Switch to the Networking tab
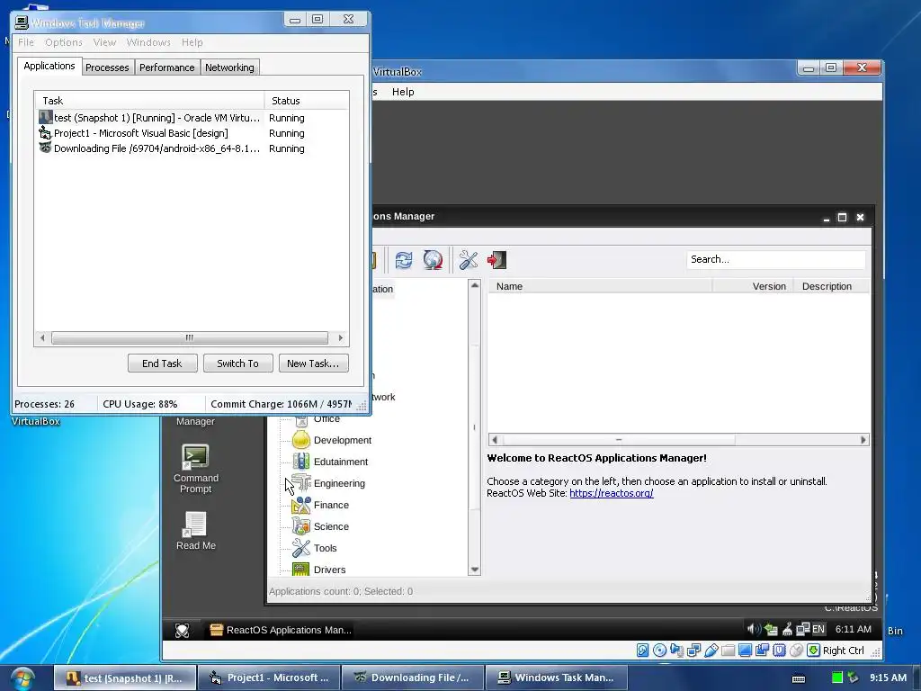 (229, 67)
